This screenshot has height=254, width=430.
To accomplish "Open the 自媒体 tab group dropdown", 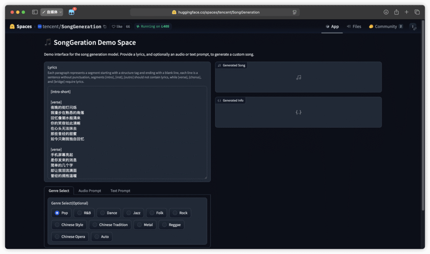I will click(52, 12).
